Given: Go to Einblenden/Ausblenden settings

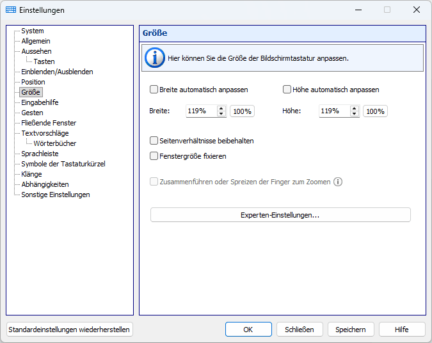Looking at the screenshot, I should click(x=57, y=72).
